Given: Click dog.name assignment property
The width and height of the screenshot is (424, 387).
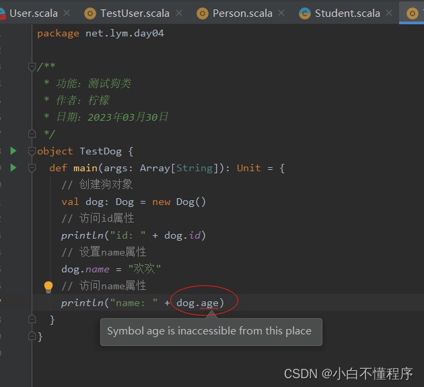Looking at the screenshot, I should coord(85,270).
